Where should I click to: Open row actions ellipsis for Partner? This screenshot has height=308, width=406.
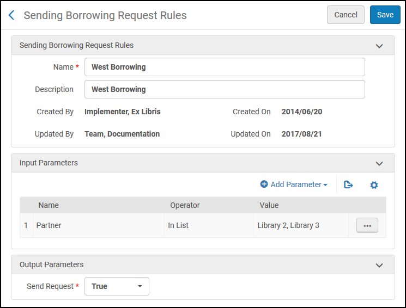pos(367,225)
